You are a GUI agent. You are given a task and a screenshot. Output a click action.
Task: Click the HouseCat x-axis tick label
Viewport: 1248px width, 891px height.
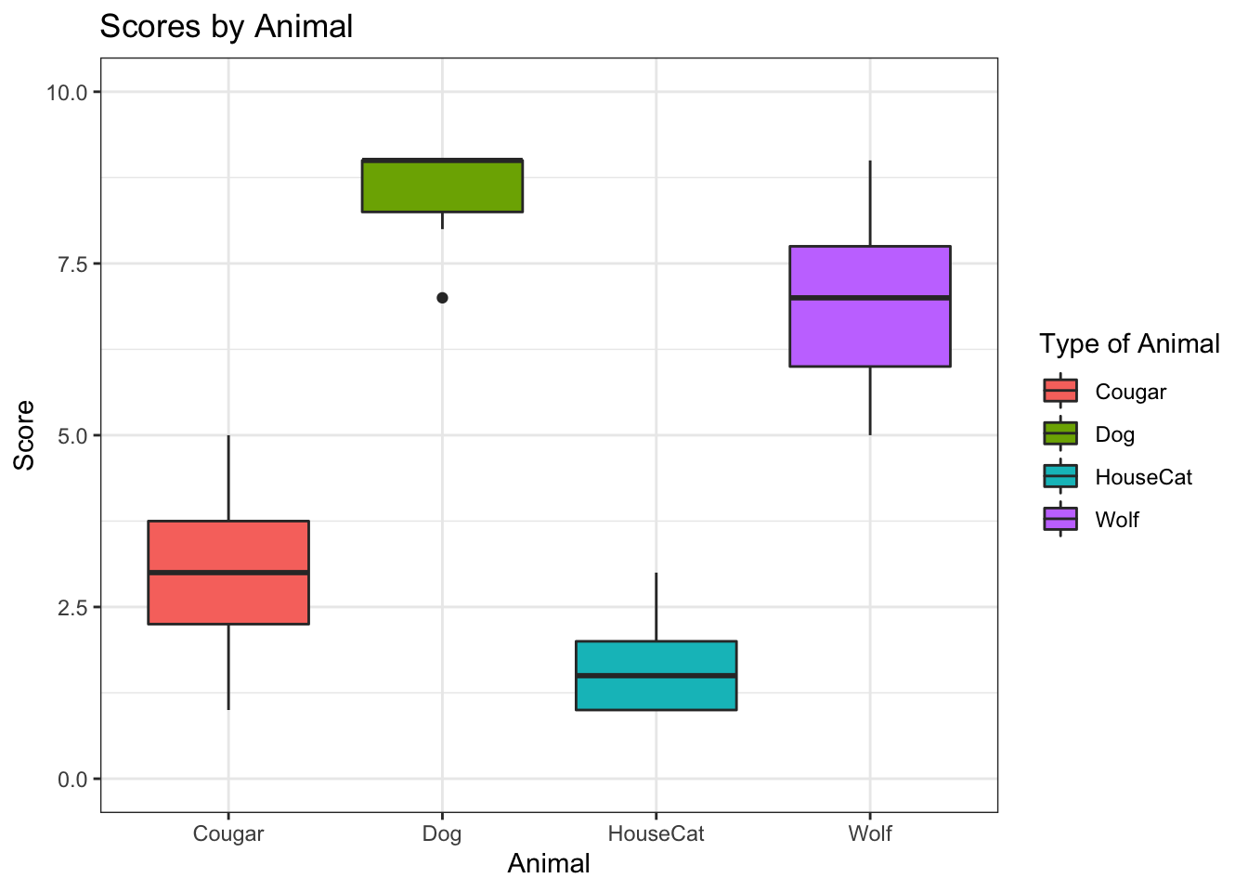coord(656,833)
